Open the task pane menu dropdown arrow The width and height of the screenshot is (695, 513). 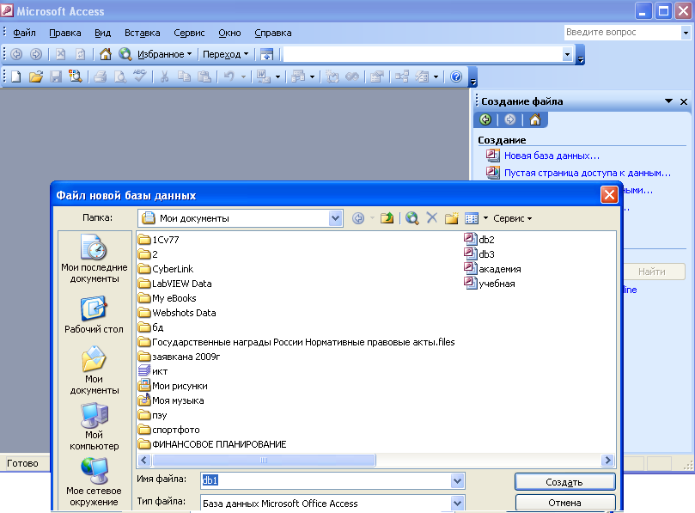coord(668,101)
